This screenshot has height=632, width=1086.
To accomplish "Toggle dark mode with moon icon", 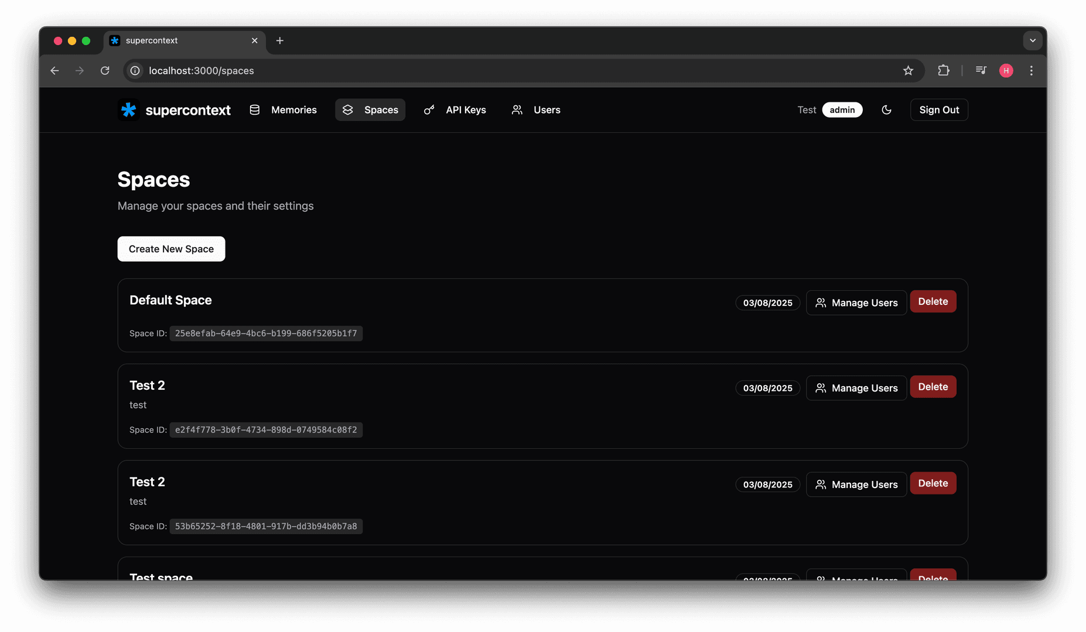I will (x=886, y=110).
